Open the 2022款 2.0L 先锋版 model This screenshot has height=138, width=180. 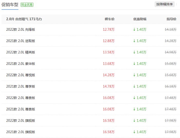(x=21, y=30)
